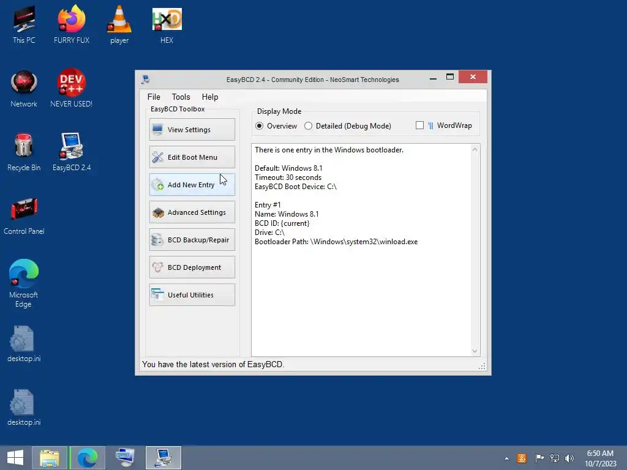
Task: Select the upper desktop.ini file icon
Action: [x=24, y=344]
